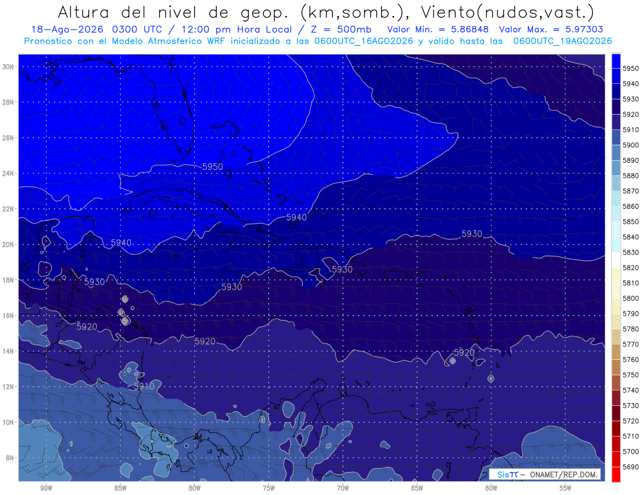Click the white legend swatch between 5820 and 5830
This screenshot has height=495, width=641.
click(x=616, y=260)
